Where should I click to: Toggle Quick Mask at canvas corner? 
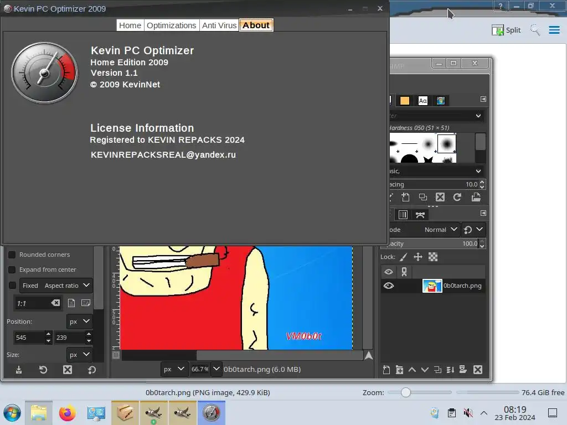click(x=116, y=355)
